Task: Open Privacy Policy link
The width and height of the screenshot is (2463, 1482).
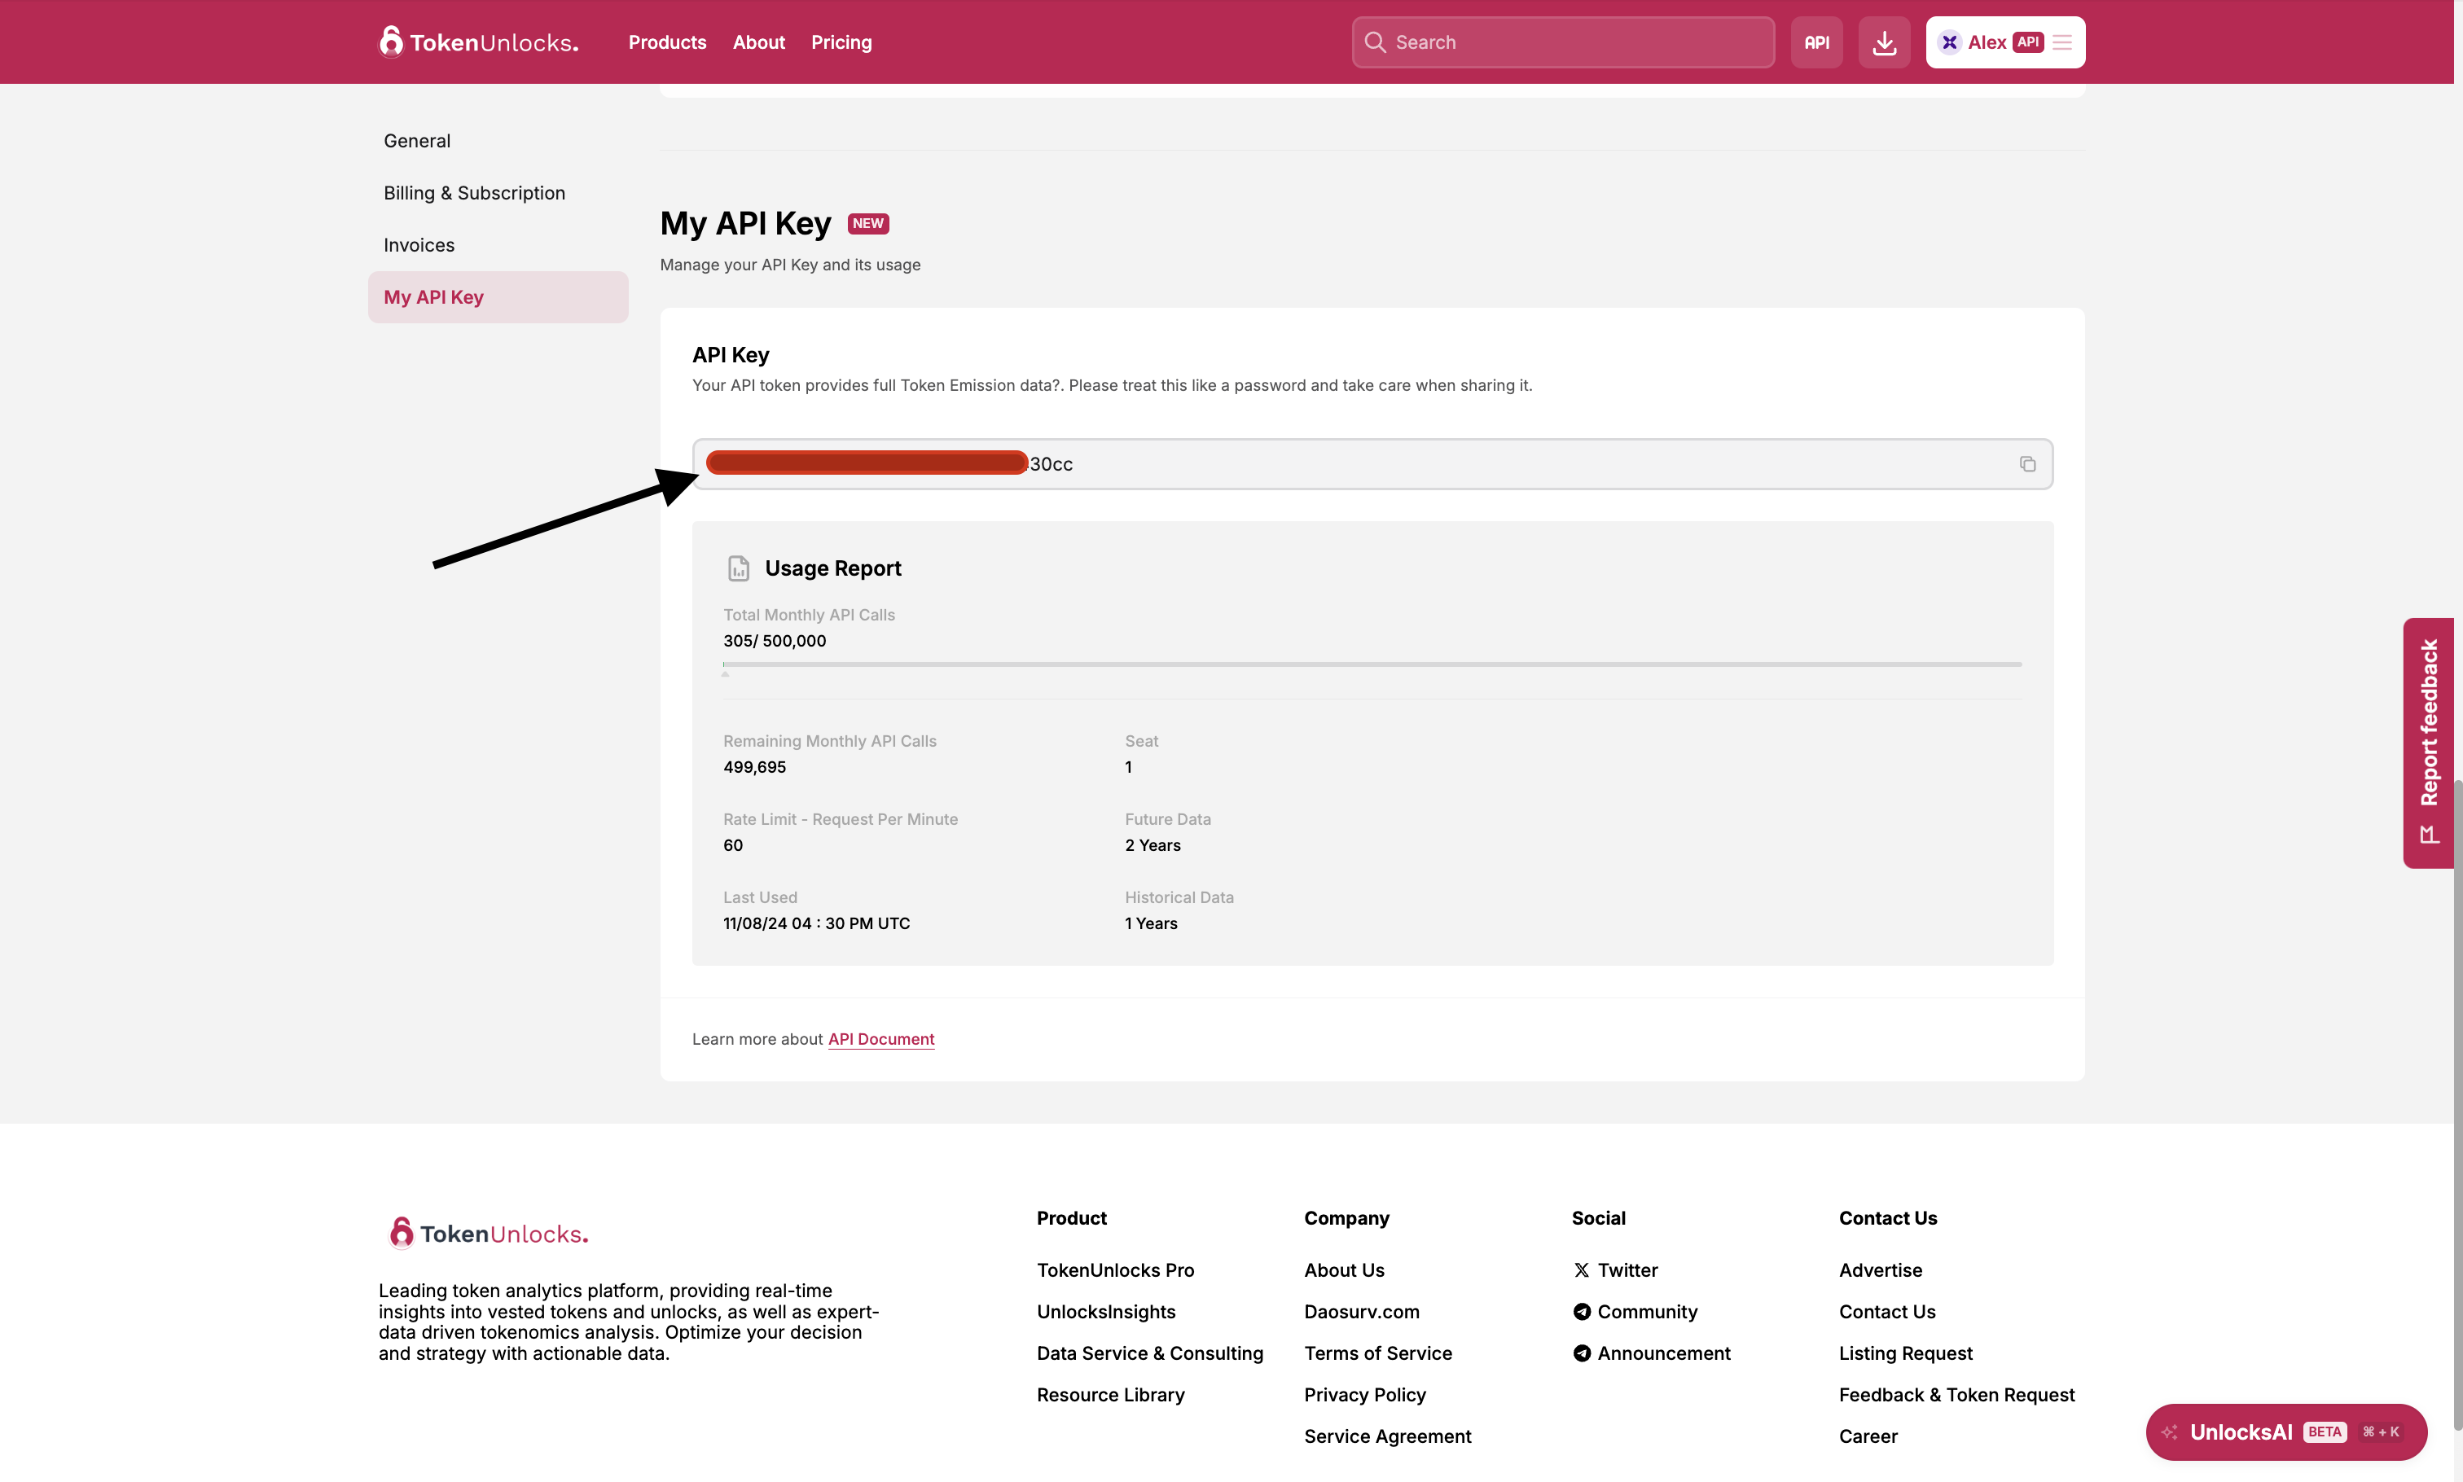Action: (1364, 1394)
